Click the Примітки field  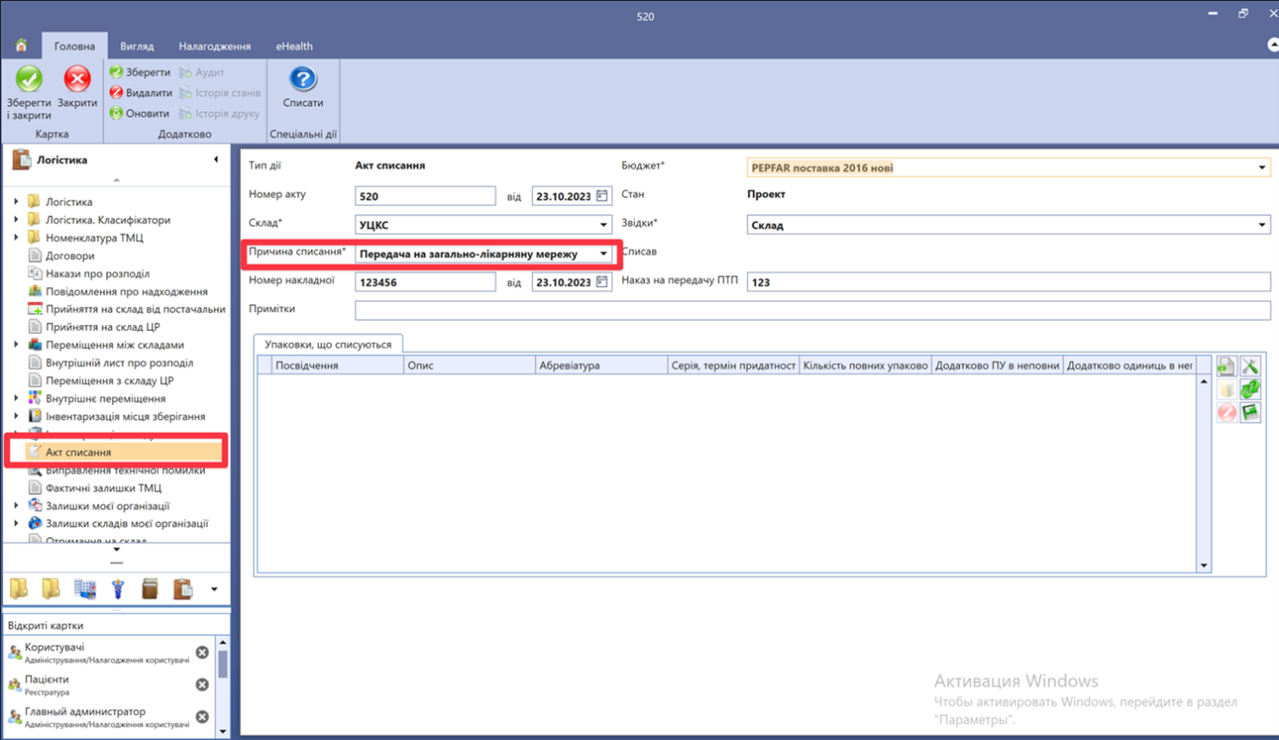[x=813, y=310]
